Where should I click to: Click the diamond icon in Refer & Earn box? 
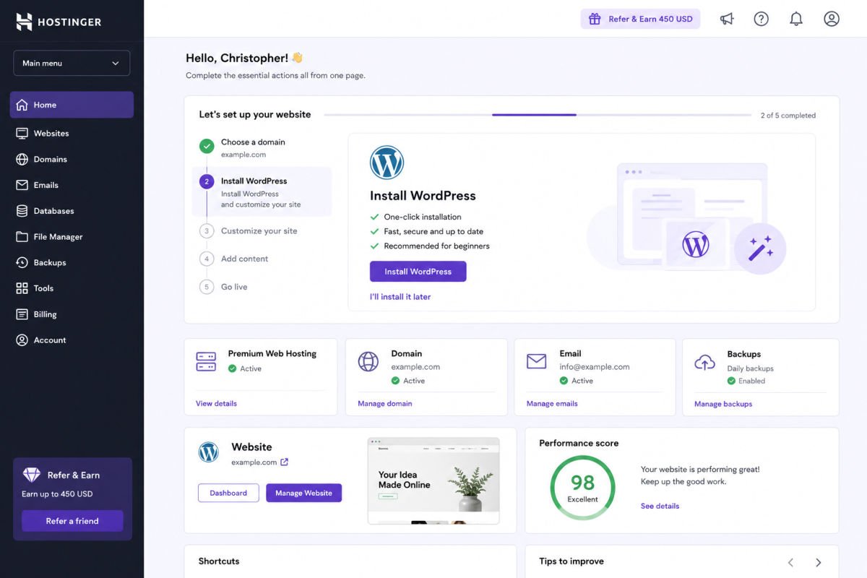[x=32, y=475]
